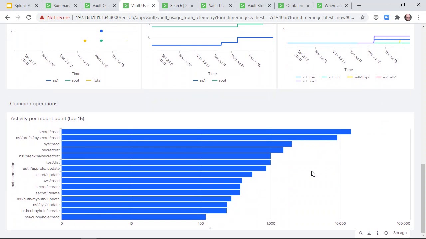Toggle ns1 series in middle chart legend

tap(199, 80)
